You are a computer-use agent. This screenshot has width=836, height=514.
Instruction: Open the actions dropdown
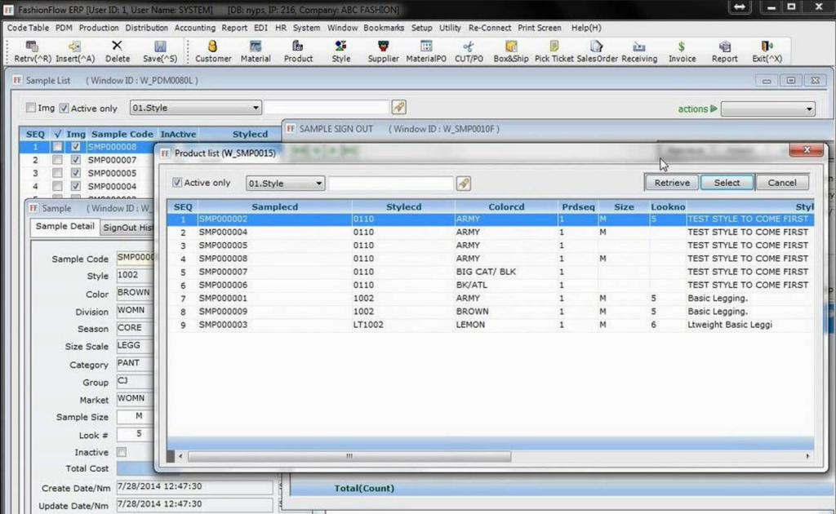coord(767,109)
